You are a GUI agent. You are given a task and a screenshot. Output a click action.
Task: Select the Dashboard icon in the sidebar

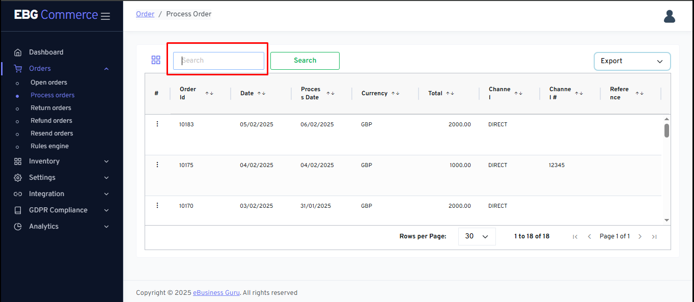point(17,52)
